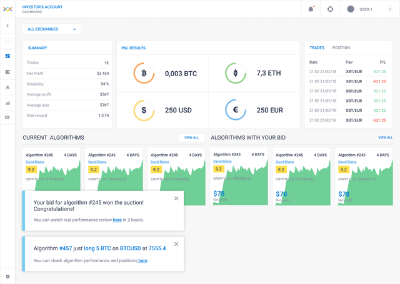
Task: Click View All for Current Algorithms
Action: [192, 137]
